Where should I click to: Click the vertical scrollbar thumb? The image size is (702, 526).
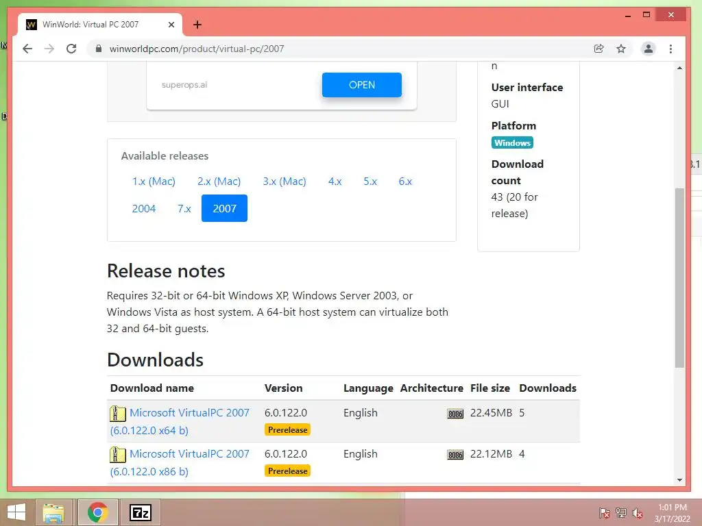click(679, 278)
